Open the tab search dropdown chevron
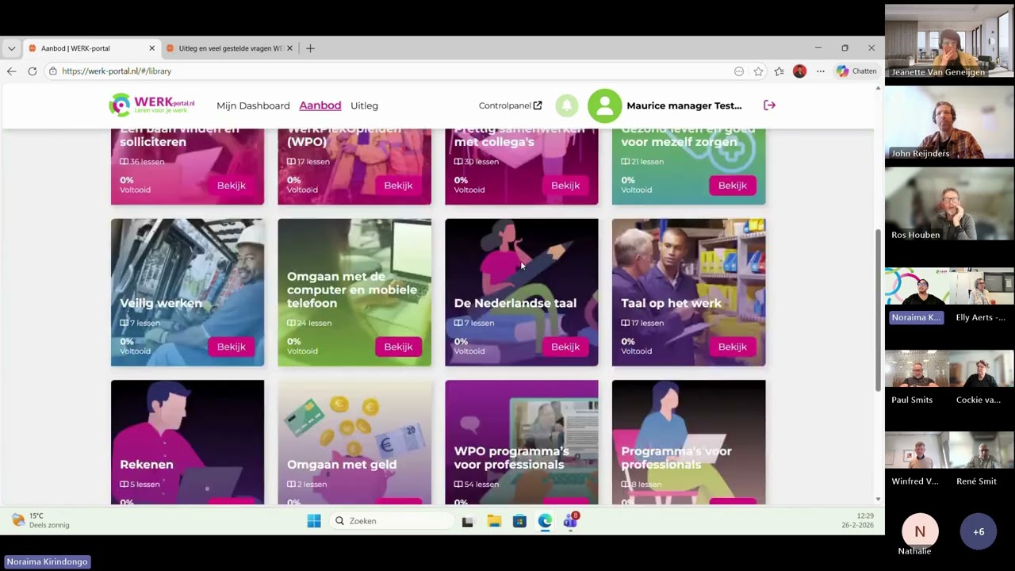Image resolution: width=1015 pixels, height=571 pixels. pyautogui.click(x=11, y=48)
